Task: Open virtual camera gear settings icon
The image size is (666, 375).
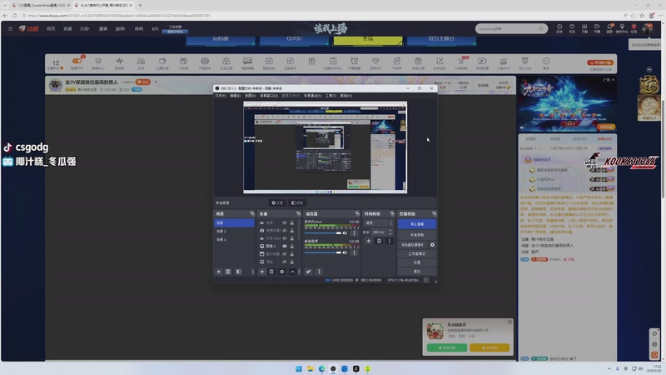Action: (x=432, y=245)
